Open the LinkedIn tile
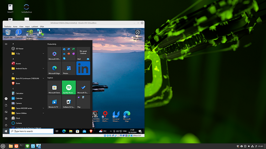 pos(83,68)
